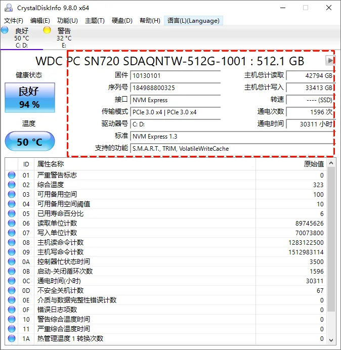The width and height of the screenshot is (341, 350).
Task: Click status icon for row 11 严重综合温度时间
Action: point(12,329)
